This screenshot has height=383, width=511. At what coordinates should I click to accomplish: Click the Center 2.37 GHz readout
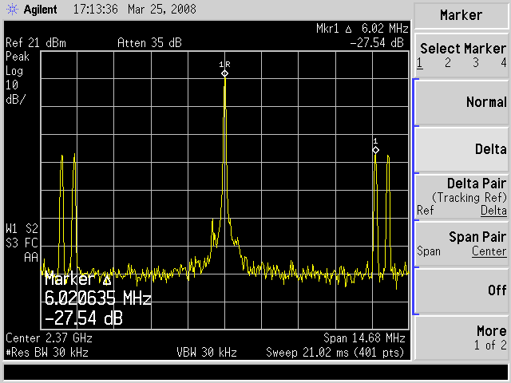(45, 338)
